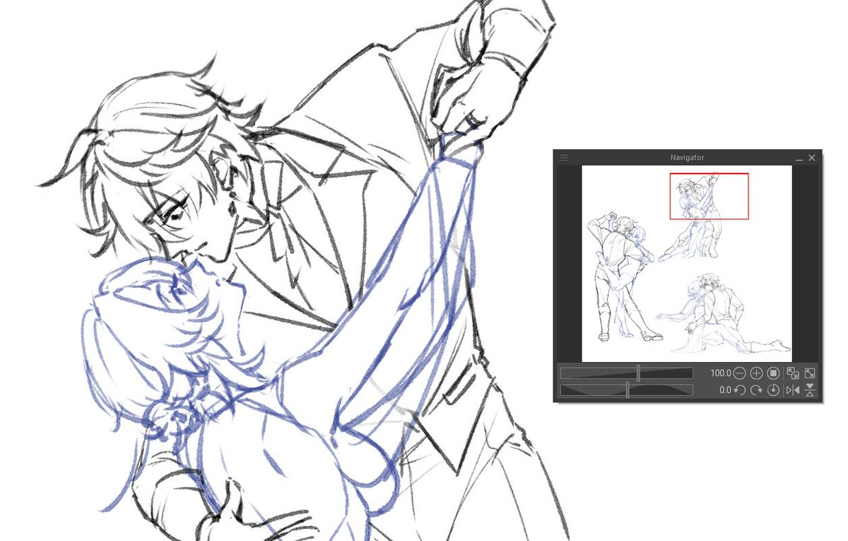Open the Navigator panel menu icon
This screenshot has width=848, height=541.
(564, 158)
